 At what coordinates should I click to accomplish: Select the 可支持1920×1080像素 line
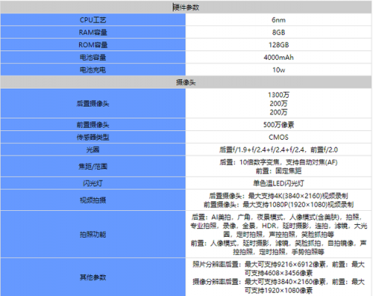pos(278,290)
